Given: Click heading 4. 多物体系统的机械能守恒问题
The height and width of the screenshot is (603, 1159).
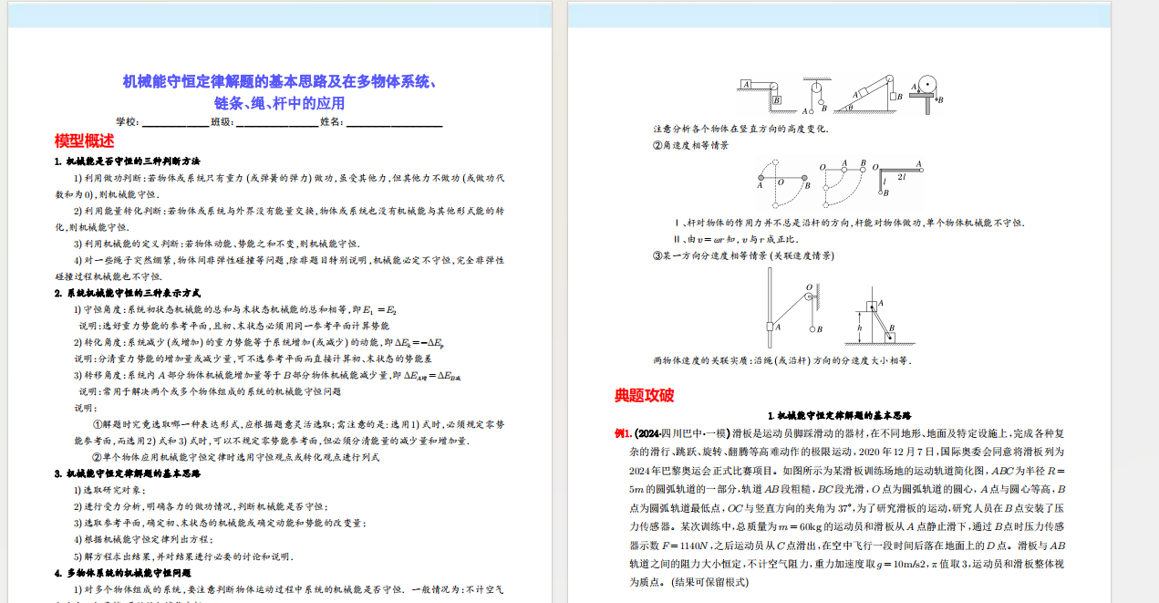Looking at the screenshot, I should 122,572.
